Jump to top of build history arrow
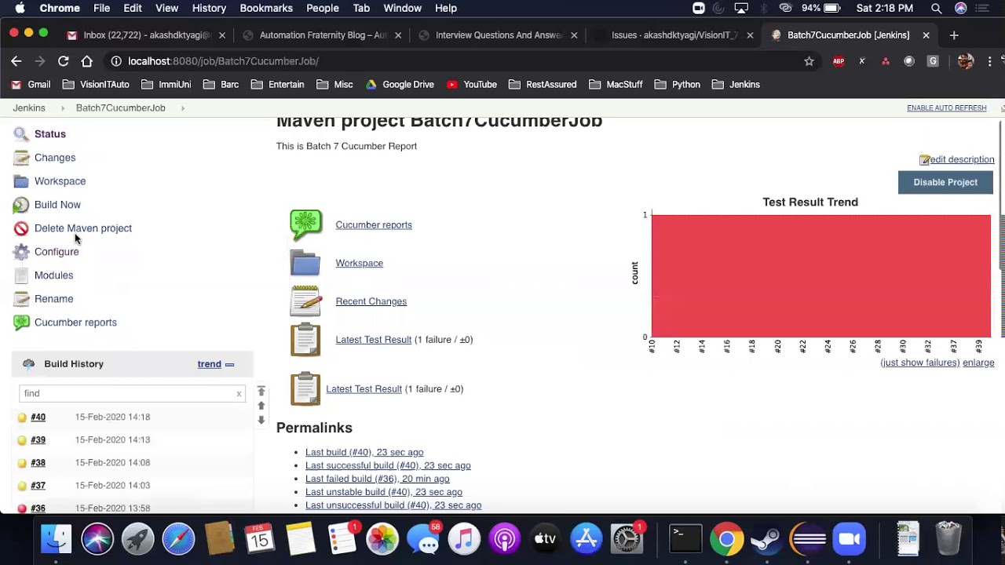Screen dimensions: 1005x565 tap(261, 392)
